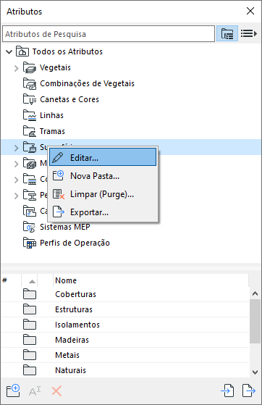Click the export attributes icon at bottom right

tap(249, 391)
